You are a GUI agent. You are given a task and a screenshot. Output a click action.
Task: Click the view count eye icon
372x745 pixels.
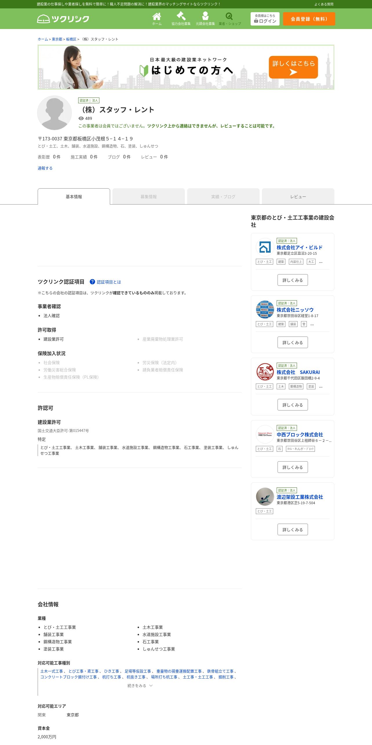click(x=81, y=118)
